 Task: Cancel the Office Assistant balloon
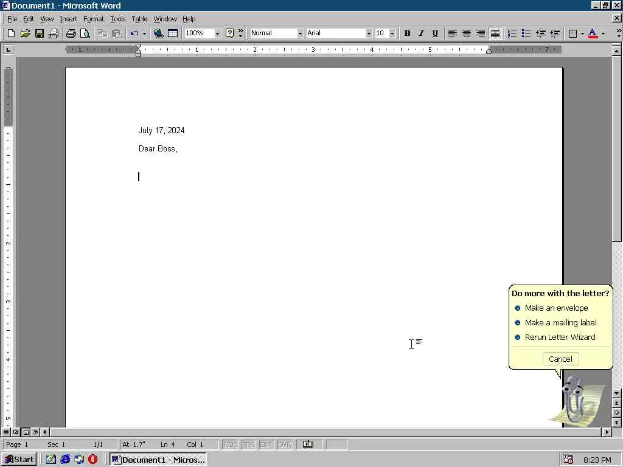point(560,359)
